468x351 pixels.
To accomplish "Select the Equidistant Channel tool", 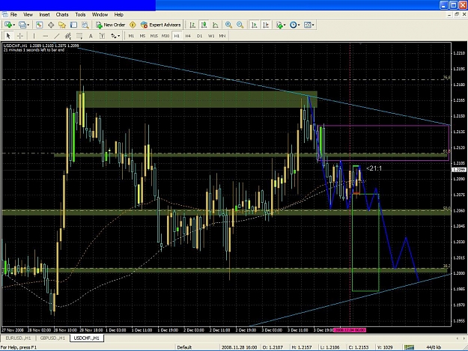I will pos(68,36).
